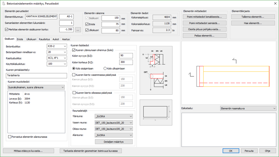This screenshot has height=157, width=279.
Task: Click the ellipsis button next to korko value
Action: (x=78, y=30)
